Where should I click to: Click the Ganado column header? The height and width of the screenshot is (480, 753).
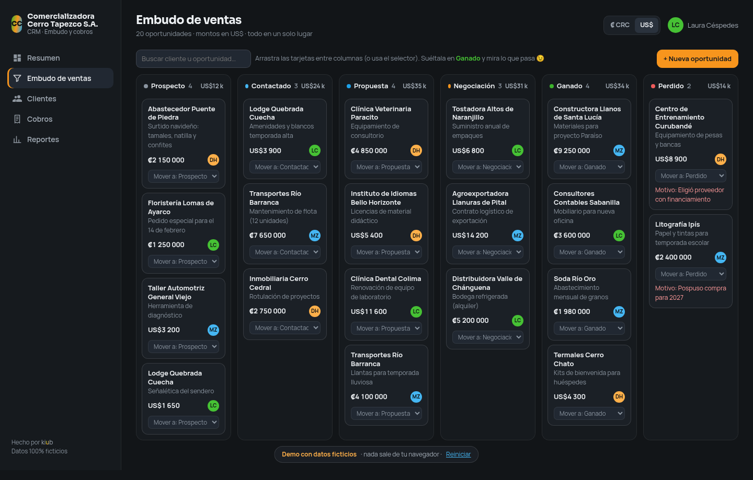click(589, 86)
